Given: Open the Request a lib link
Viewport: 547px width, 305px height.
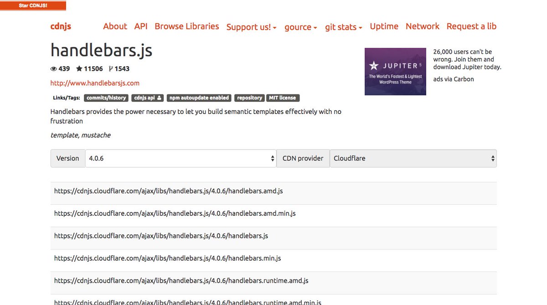Looking at the screenshot, I should pos(471,26).
